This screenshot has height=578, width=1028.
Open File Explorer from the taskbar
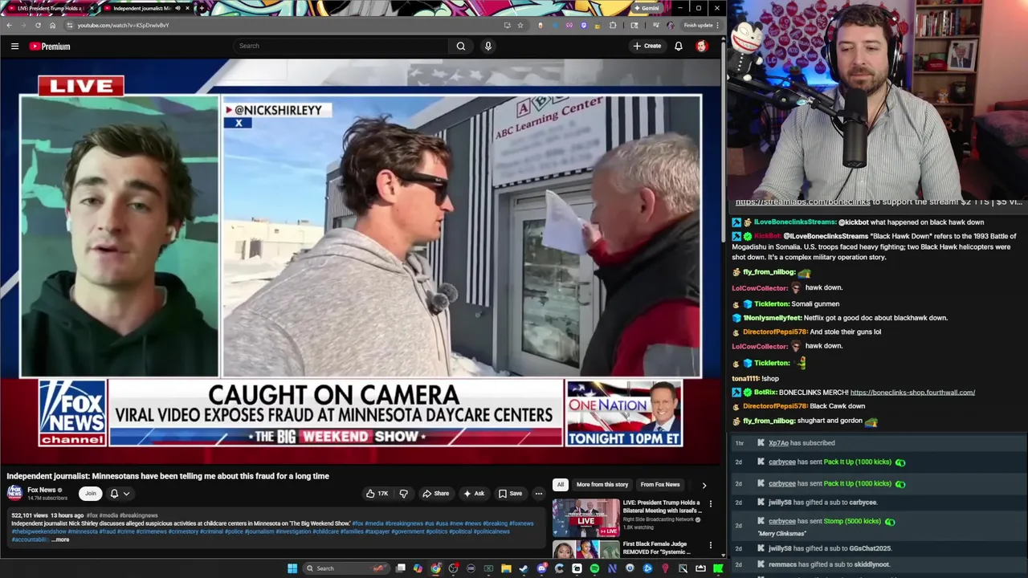click(506, 568)
